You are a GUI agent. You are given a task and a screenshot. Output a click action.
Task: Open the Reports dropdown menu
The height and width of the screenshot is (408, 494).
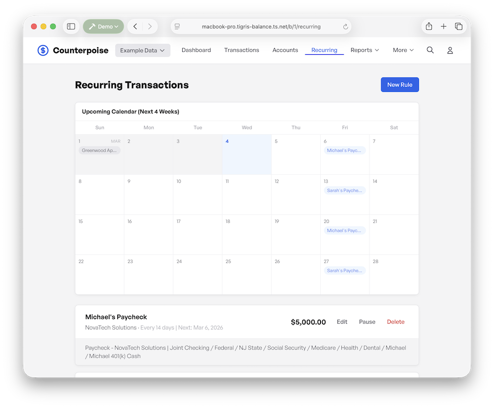365,50
